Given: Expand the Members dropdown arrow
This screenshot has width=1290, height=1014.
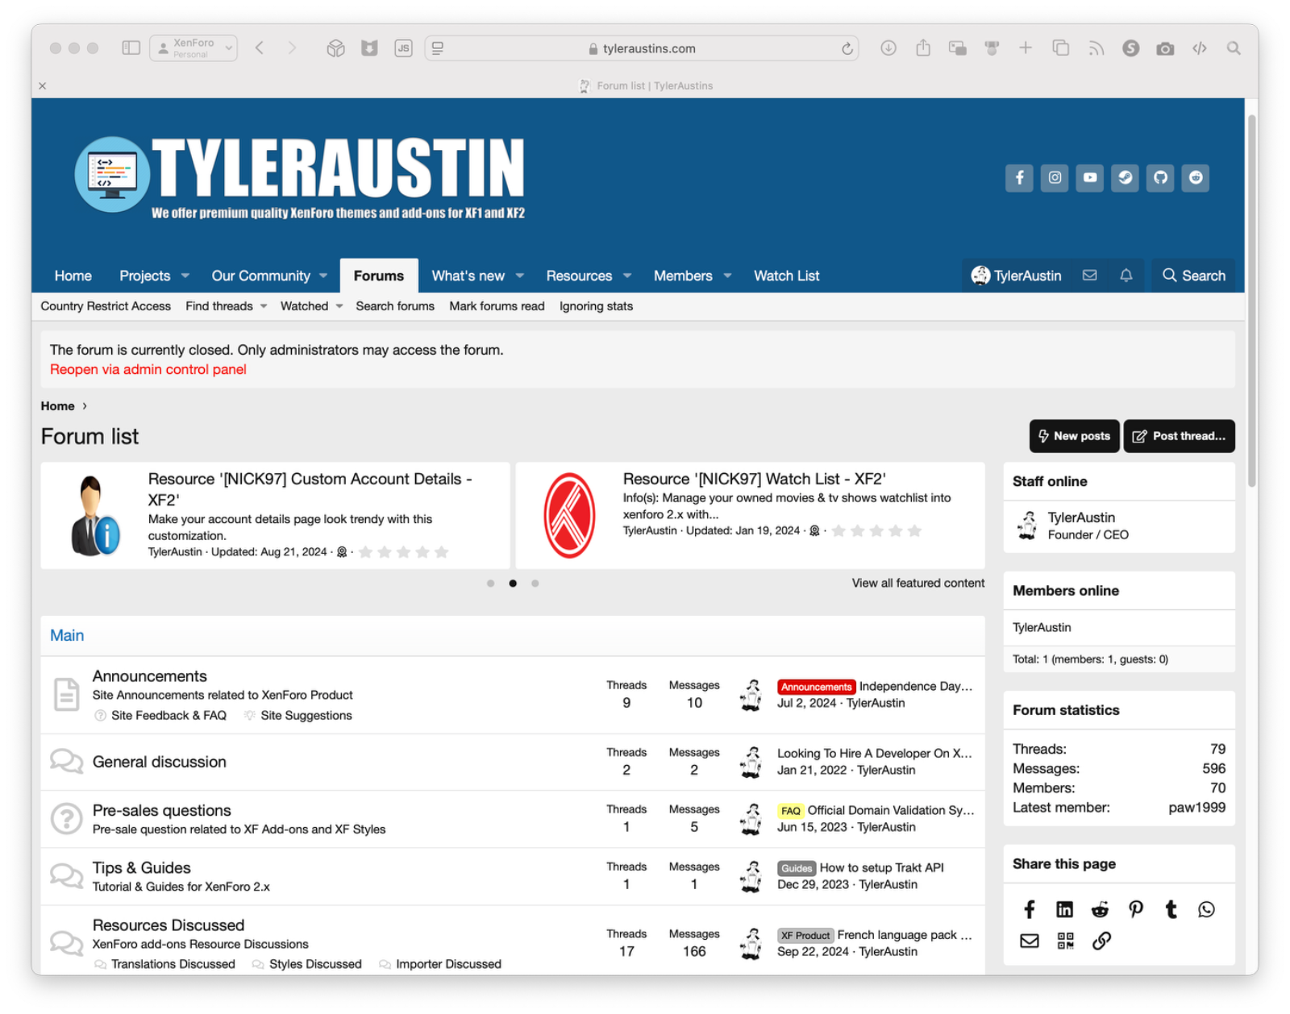Looking at the screenshot, I should (x=728, y=276).
